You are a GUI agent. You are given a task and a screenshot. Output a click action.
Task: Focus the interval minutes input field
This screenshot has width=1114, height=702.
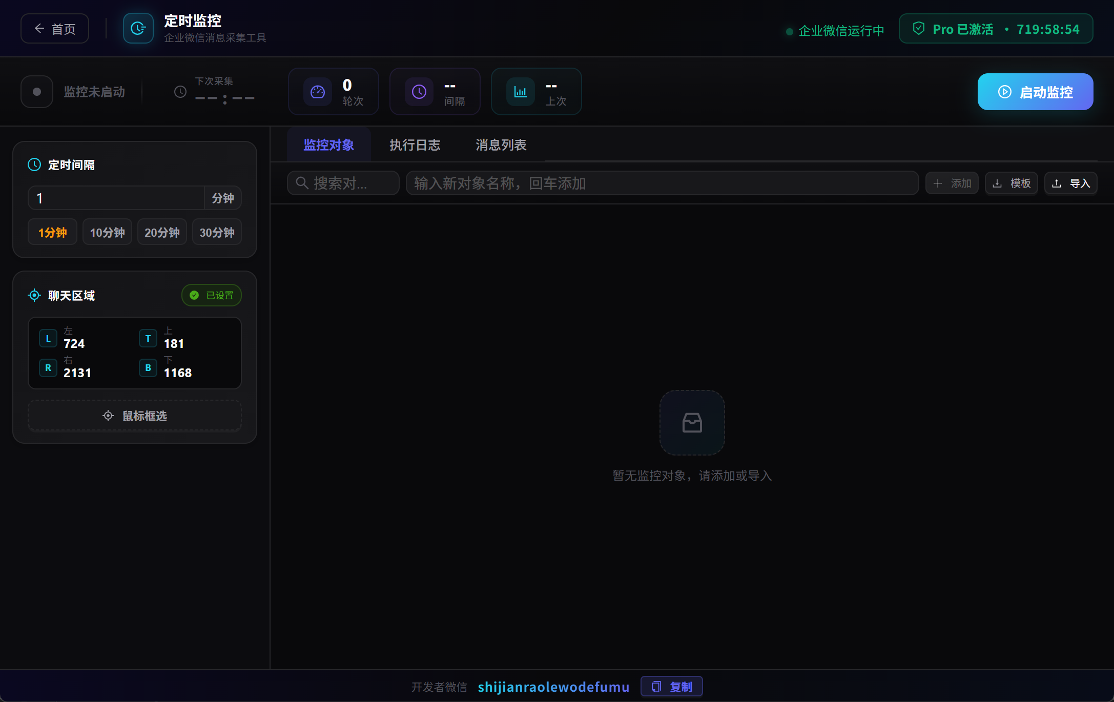pyautogui.click(x=116, y=198)
